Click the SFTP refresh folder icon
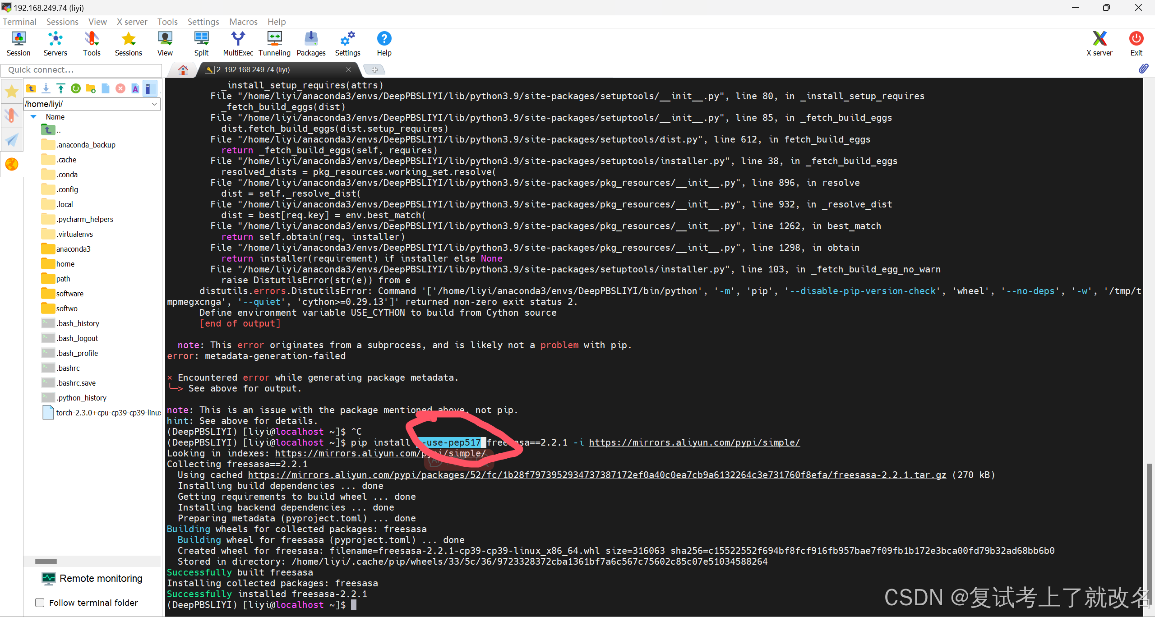Screen dimensions: 1155x617 (76, 89)
